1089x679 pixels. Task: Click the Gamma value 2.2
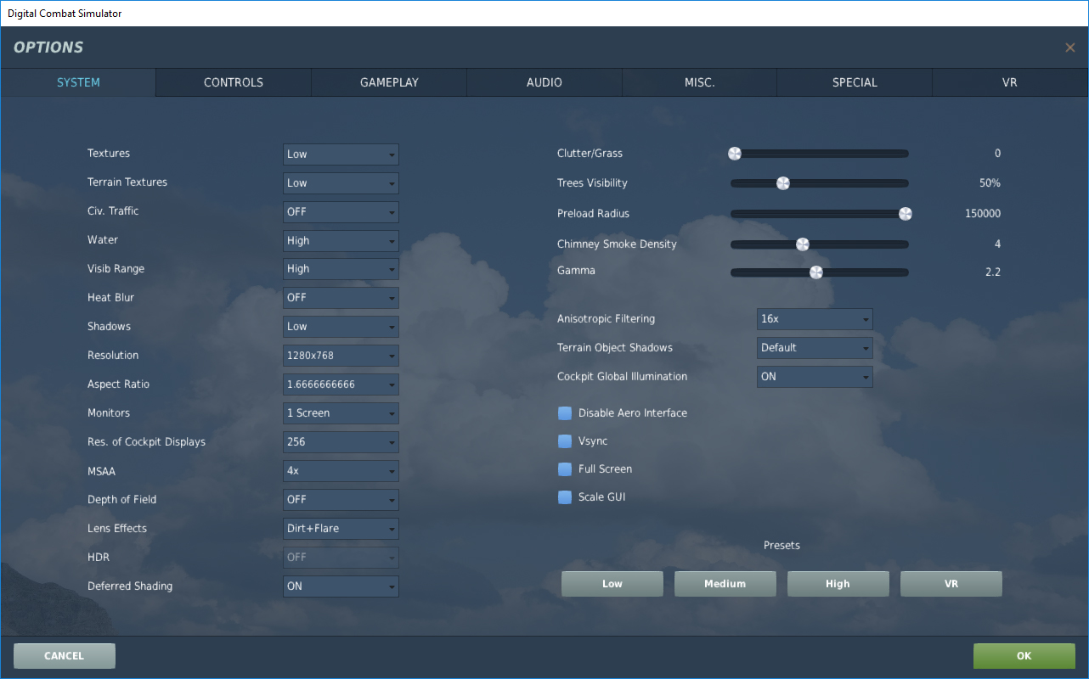click(993, 272)
